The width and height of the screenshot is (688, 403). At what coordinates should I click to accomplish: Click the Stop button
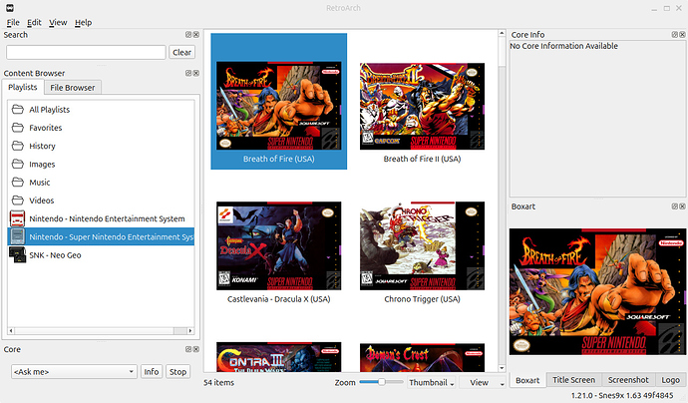177,372
